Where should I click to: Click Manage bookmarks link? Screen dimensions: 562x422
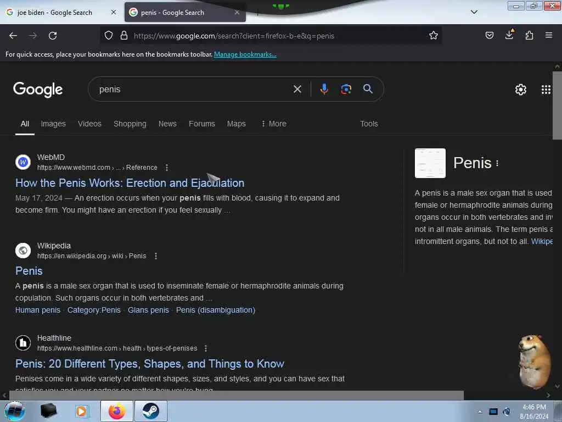[x=245, y=54]
